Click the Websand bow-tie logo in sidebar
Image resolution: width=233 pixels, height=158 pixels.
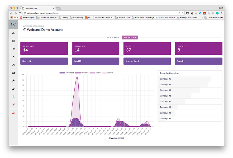(13, 24)
